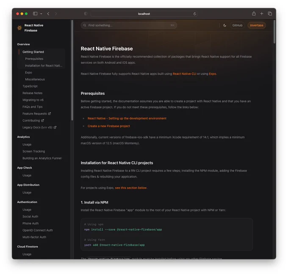Click the sidebar scrollbar thumb
Image resolution: width=288 pixels, height=275 pixels.
72,70
